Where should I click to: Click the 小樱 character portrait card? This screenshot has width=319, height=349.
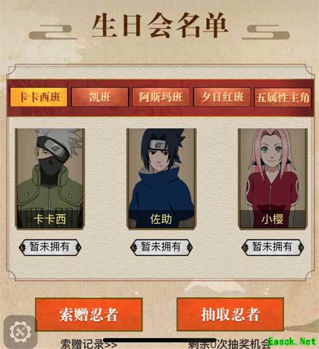click(x=273, y=179)
